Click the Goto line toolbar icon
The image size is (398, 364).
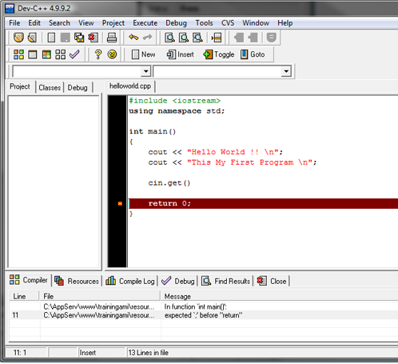[x=217, y=38]
